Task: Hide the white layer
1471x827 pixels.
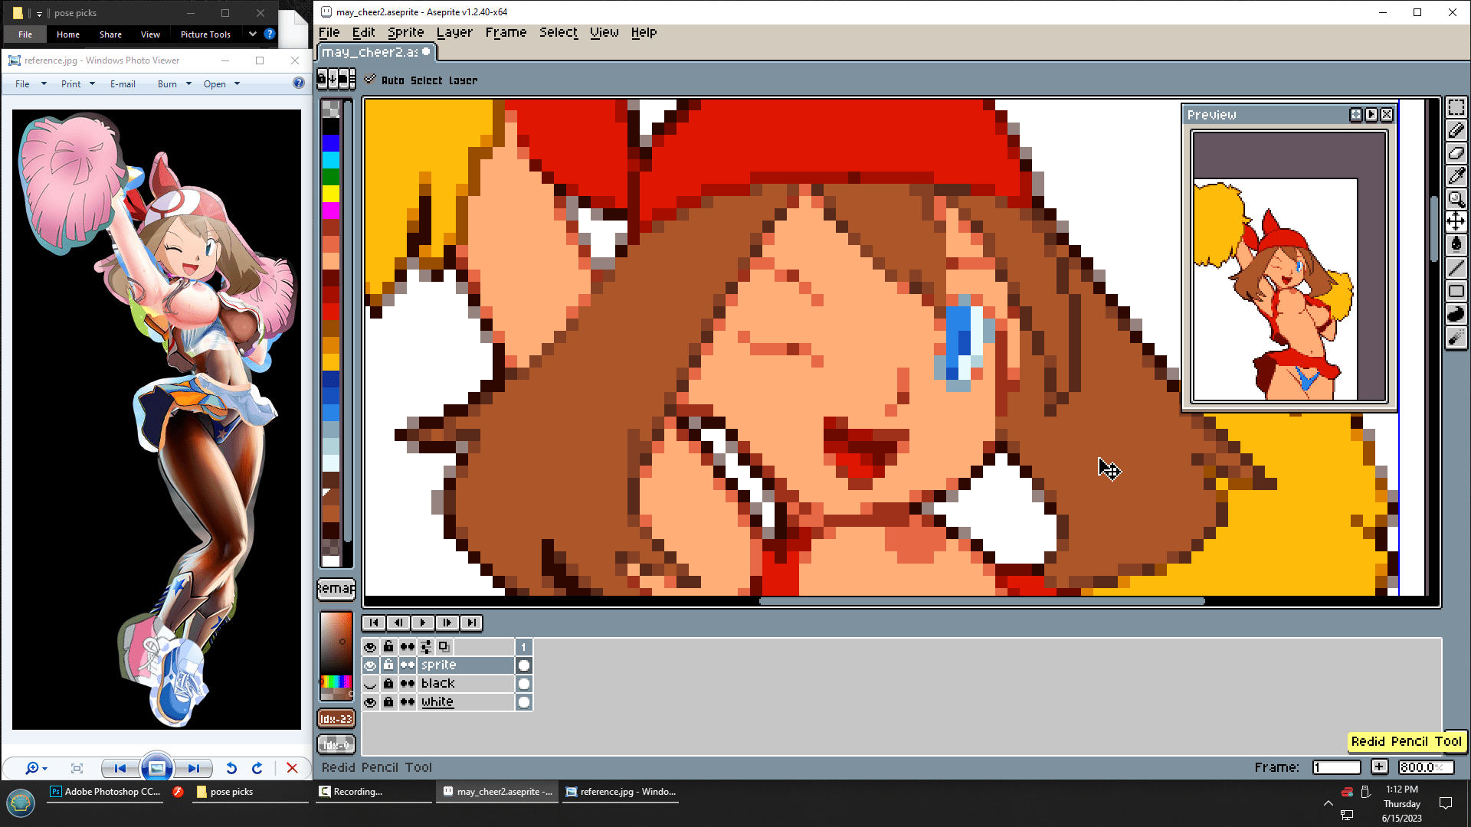Action: click(x=370, y=702)
